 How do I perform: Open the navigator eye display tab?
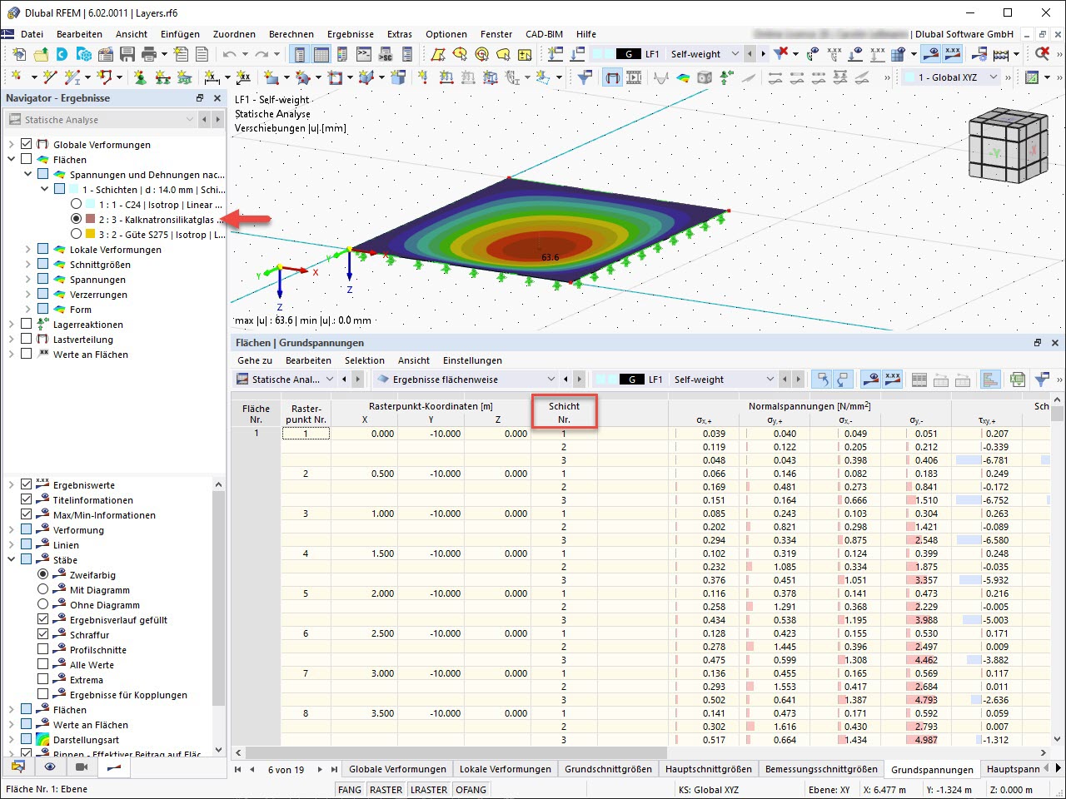click(x=50, y=767)
